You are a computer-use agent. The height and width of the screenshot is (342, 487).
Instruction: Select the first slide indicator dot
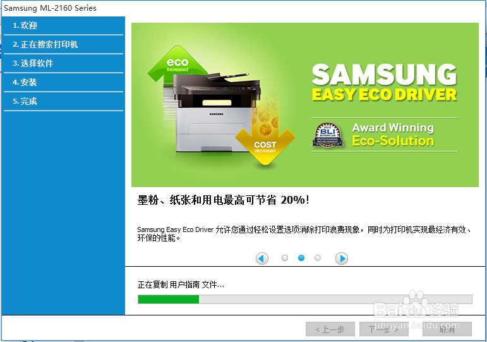coord(285,258)
